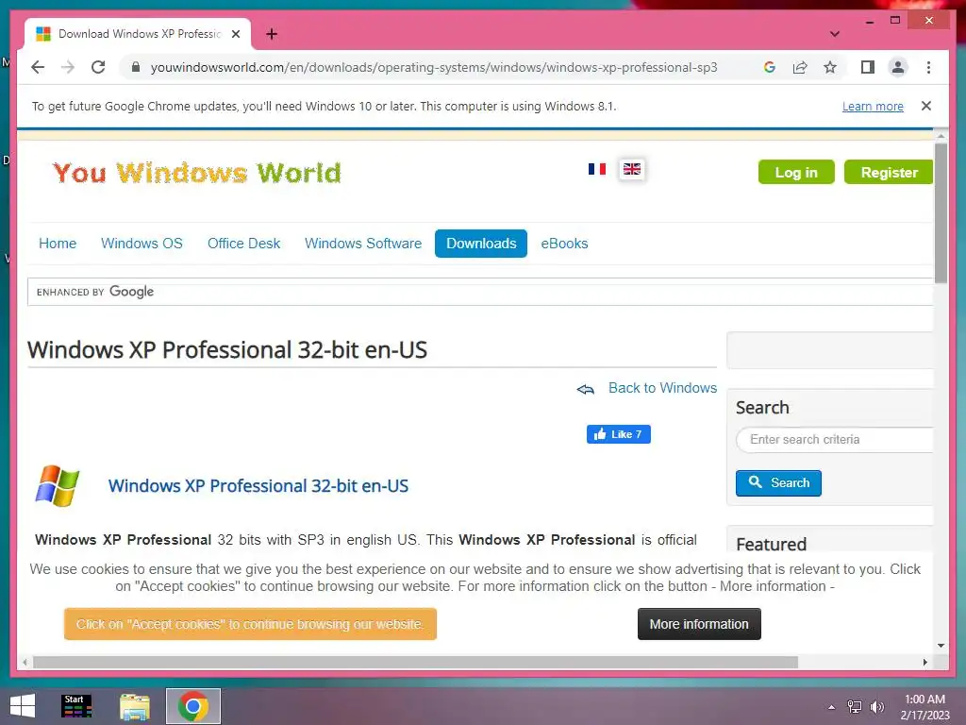966x725 pixels.
Task: Click the blue Search button
Action: point(778,482)
